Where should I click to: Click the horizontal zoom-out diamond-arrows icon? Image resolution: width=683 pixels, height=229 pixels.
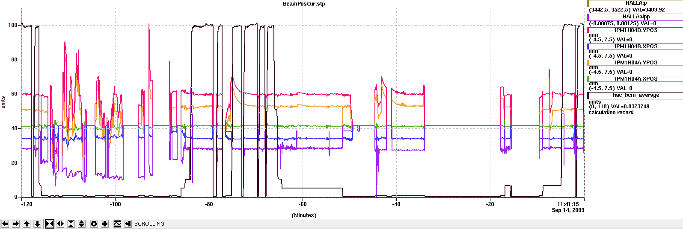(x=60, y=224)
